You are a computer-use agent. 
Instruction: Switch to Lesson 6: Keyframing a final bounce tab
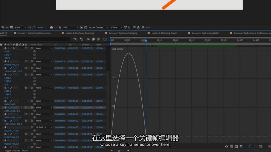(252, 33)
